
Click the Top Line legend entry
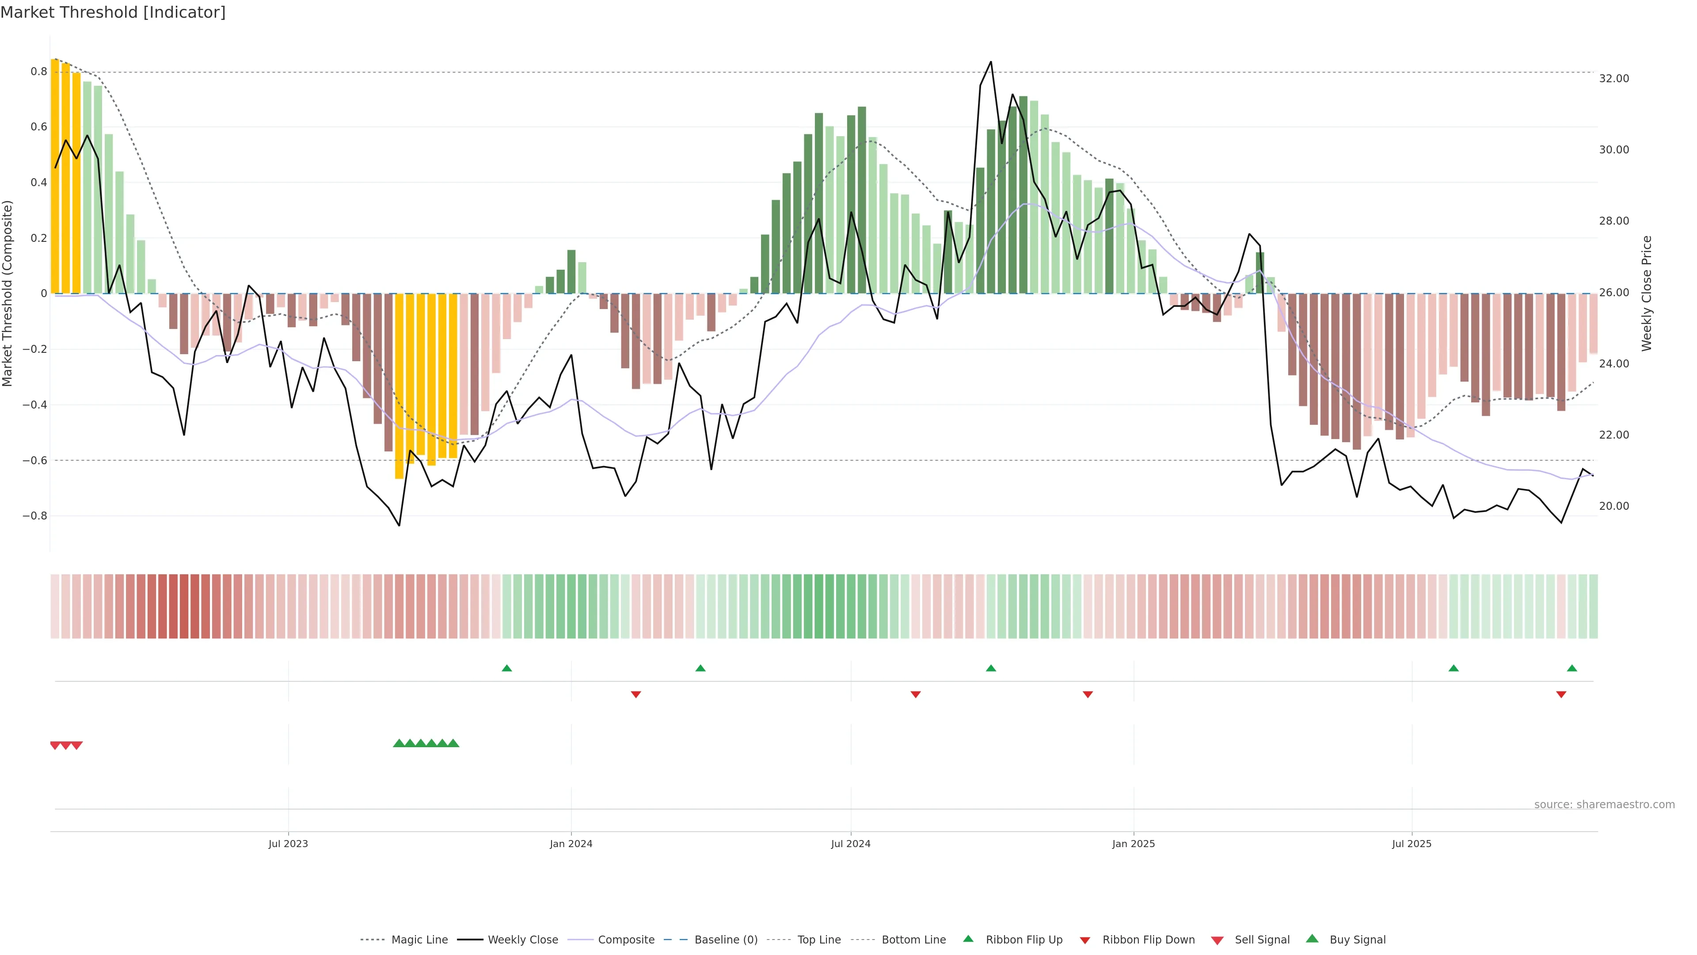[x=819, y=939]
